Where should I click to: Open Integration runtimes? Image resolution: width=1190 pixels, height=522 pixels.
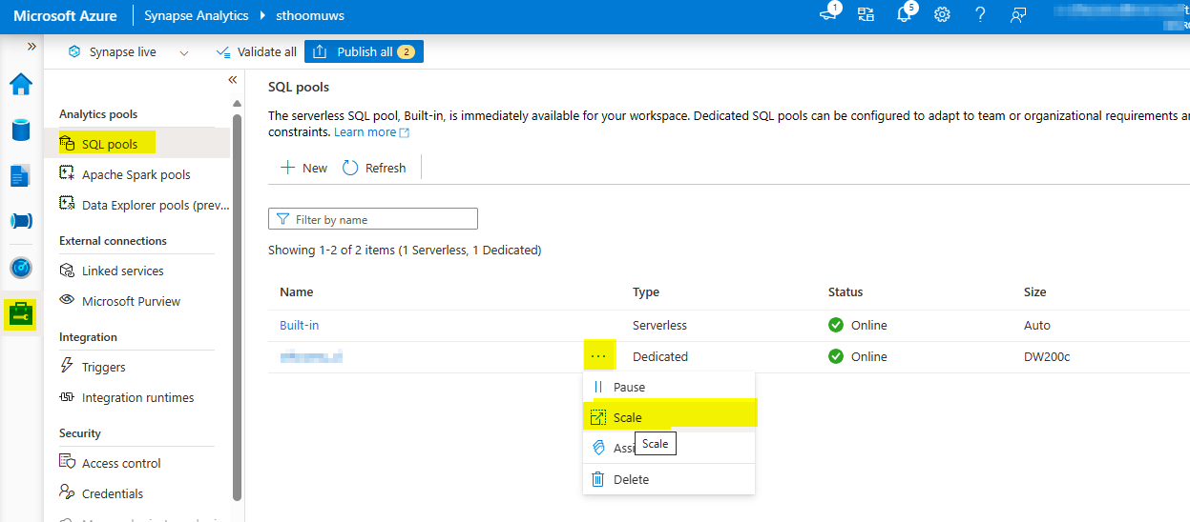pyautogui.click(x=136, y=397)
